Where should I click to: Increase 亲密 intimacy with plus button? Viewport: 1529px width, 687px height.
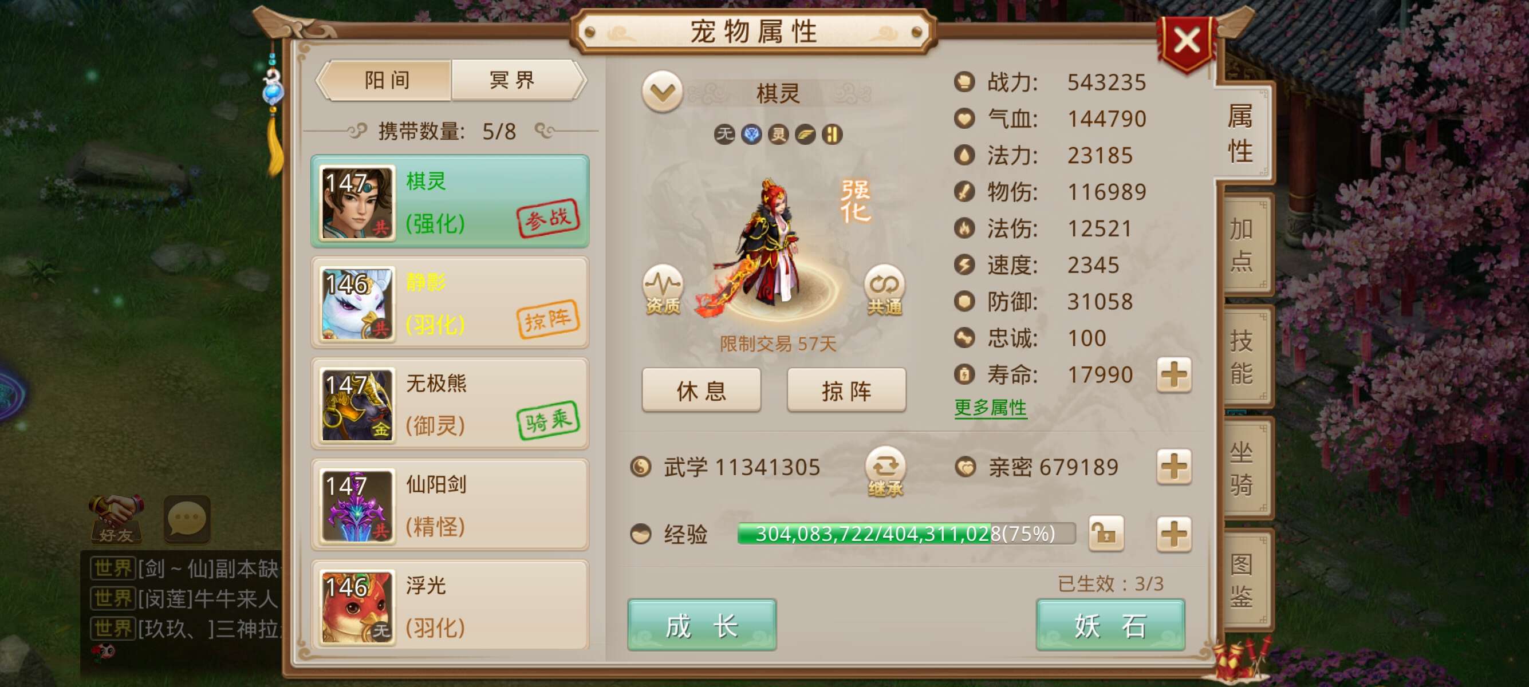click(x=1173, y=467)
